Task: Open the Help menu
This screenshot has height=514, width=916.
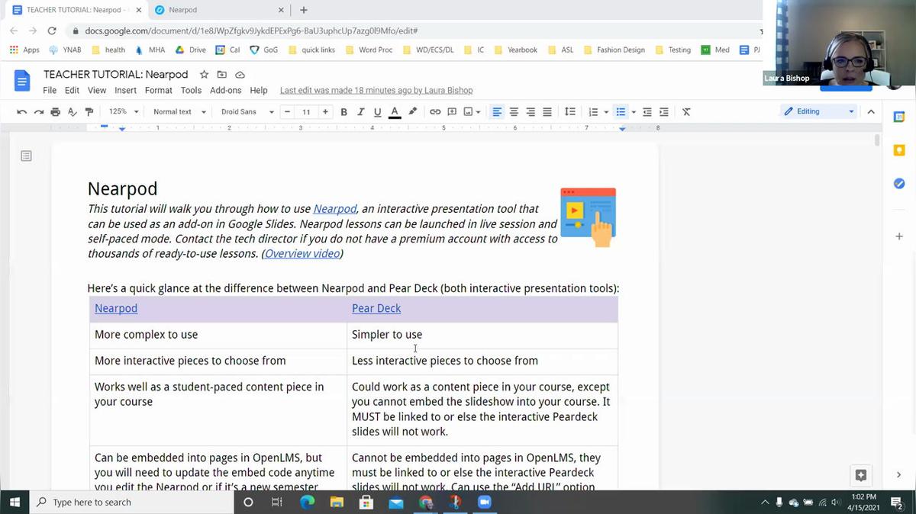Action: (x=259, y=90)
